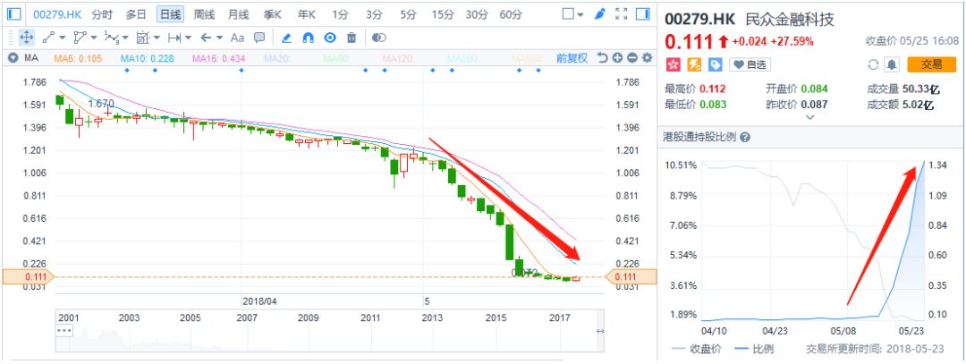Collapse the MA indicator triangle
Screen dimensions: 966x364
coord(13,58)
